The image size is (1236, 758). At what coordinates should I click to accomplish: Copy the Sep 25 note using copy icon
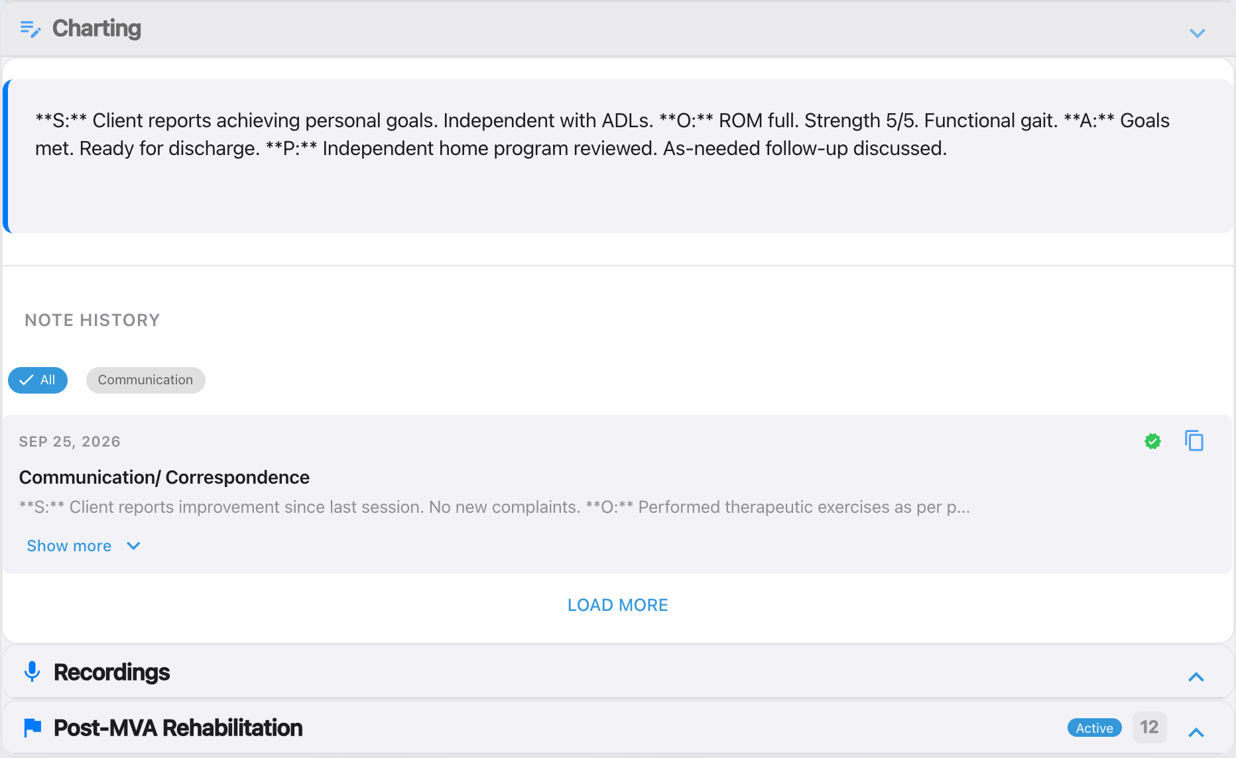pos(1194,441)
